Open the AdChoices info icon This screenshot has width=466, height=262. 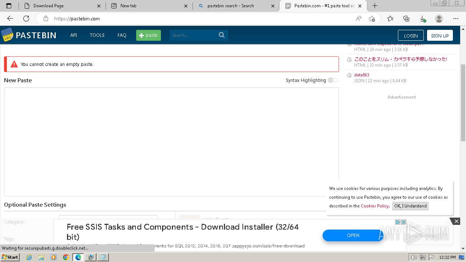(398, 222)
